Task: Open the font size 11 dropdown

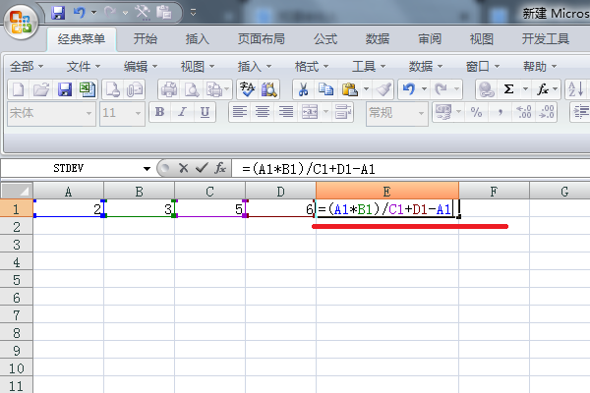Action: [x=138, y=113]
